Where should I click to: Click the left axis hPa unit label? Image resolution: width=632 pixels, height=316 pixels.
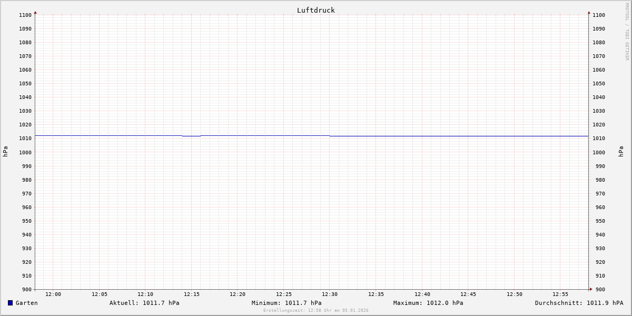(x=5, y=152)
